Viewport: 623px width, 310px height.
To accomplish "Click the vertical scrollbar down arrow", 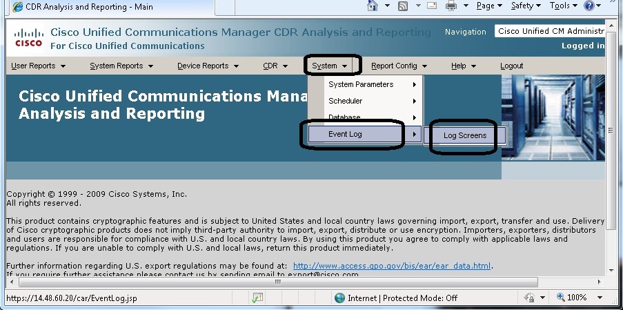I will coord(611,270).
